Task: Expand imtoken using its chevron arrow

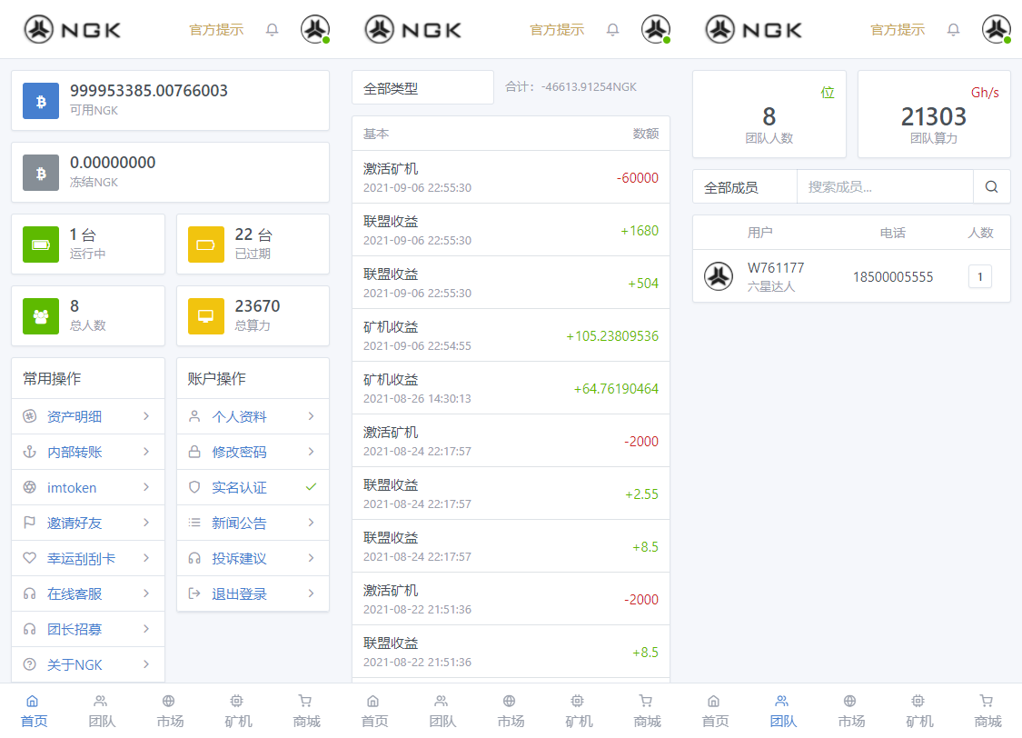Action: pyautogui.click(x=146, y=487)
